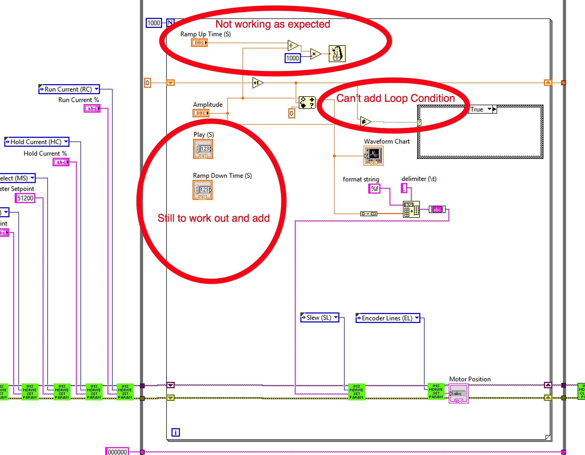This screenshot has width=585, height=455.
Task: Click the Wait (ms) metronome icon
Action: coord(337,54)
